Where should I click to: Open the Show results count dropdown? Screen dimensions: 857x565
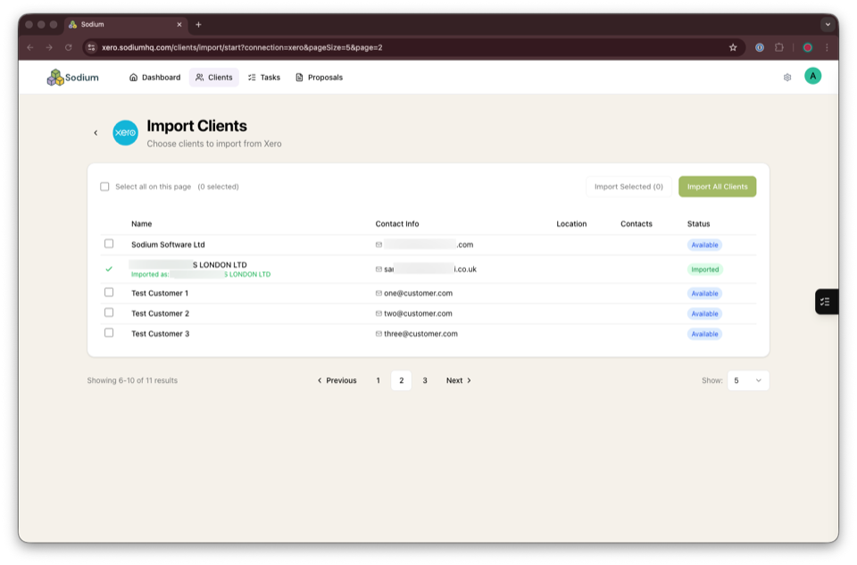pos(748,379)
